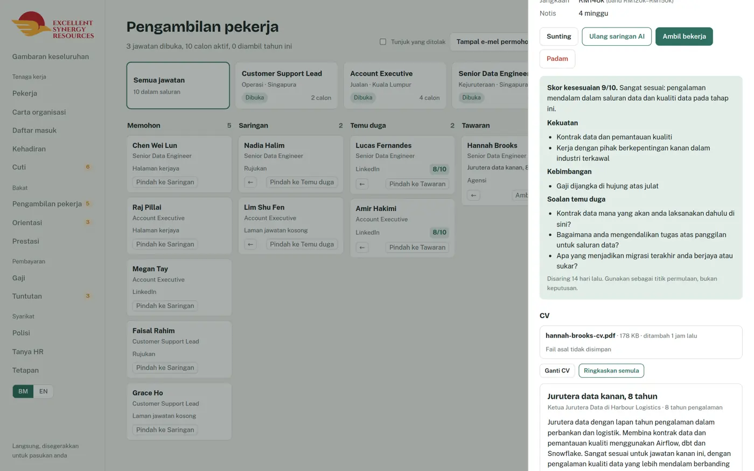Move Nadia Halim to Temu duga

(302, 182)
